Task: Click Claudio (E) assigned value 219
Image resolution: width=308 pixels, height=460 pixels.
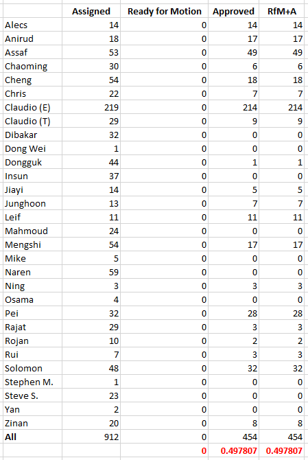Action: point(91,107)
